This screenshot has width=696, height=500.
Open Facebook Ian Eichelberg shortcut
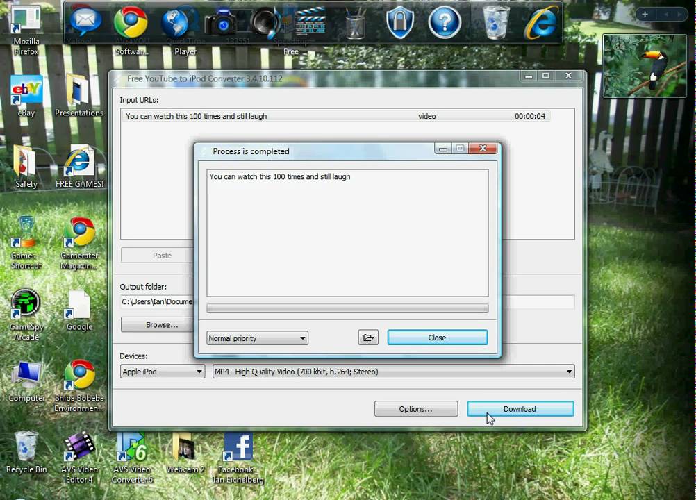[x=238, y=458]
